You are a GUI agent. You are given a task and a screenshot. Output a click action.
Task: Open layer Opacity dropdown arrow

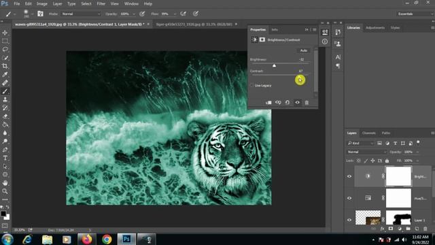click(417, 152)
